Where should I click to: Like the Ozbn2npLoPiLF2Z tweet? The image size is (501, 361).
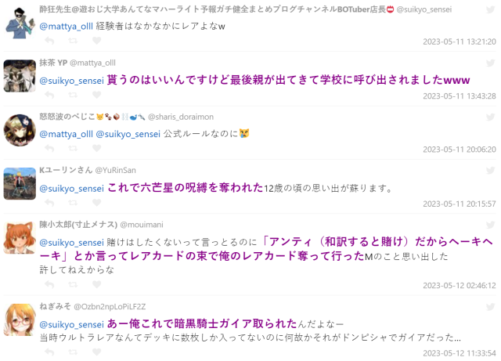(x=97, y=352)
